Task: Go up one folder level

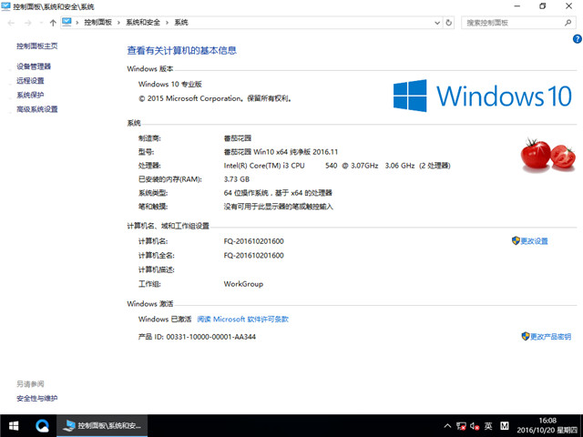Action: (x=53, y=23)
